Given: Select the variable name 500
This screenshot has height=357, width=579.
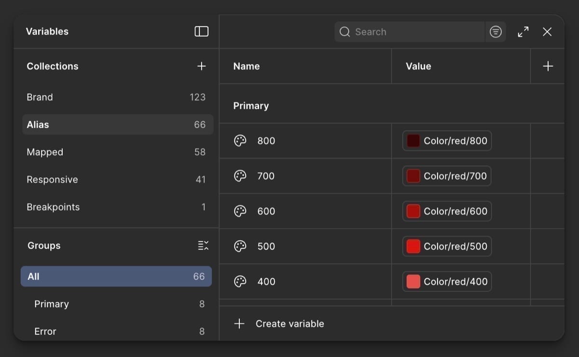Looking at the screenshot, I should (x=266, y=246).
